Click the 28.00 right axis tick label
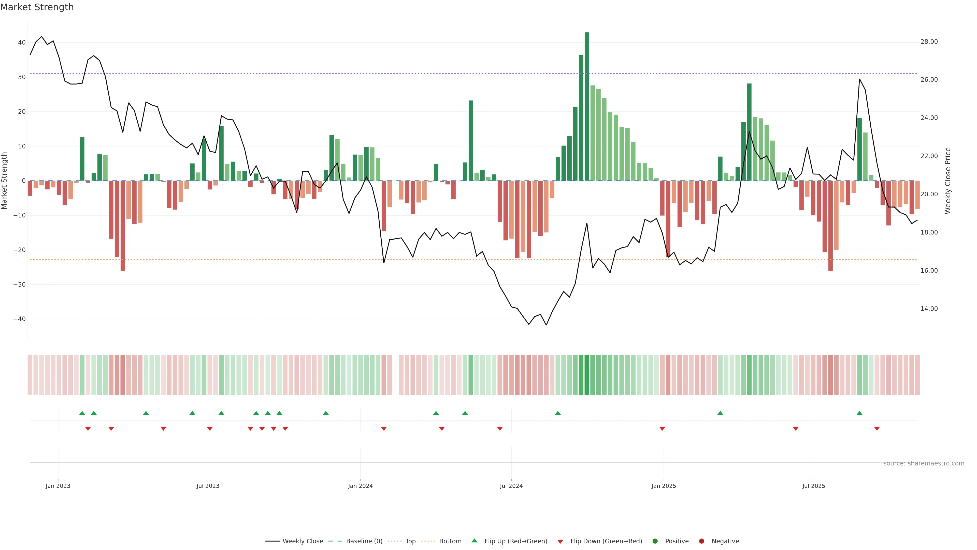The width and height of the screenshot is (977, 550). (929, 42)
